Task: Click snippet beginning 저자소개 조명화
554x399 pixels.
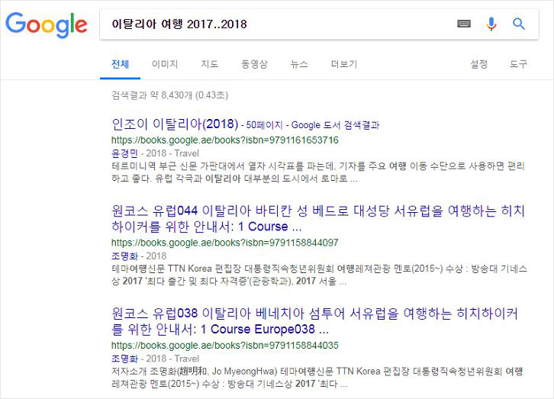Action: 317,378
